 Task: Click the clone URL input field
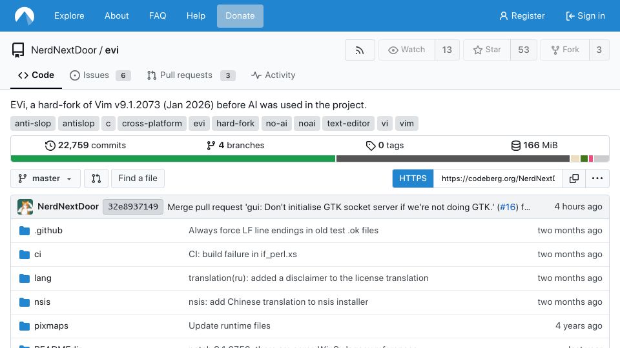coord(498,179)
